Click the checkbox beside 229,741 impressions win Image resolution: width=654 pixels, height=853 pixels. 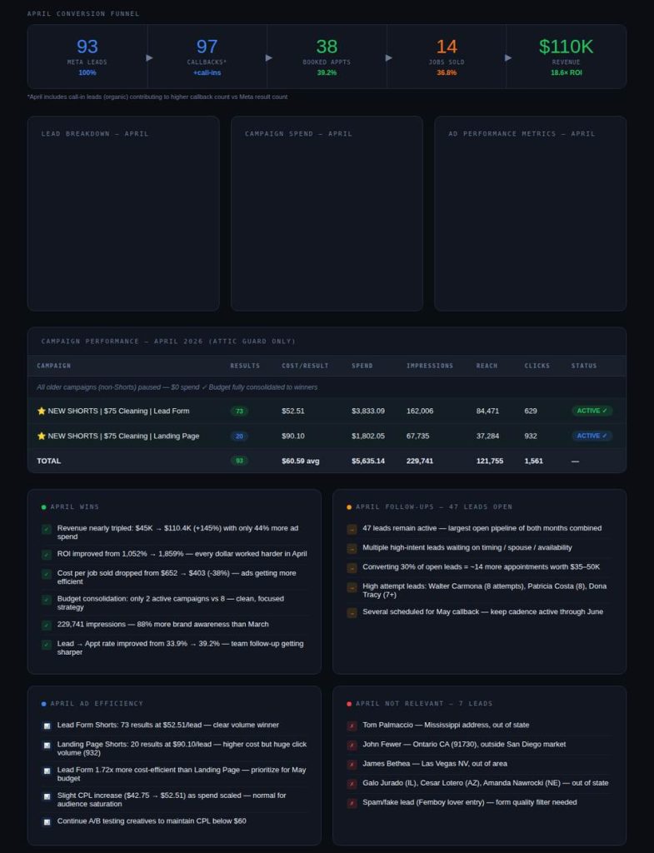(x=47, y=625)
